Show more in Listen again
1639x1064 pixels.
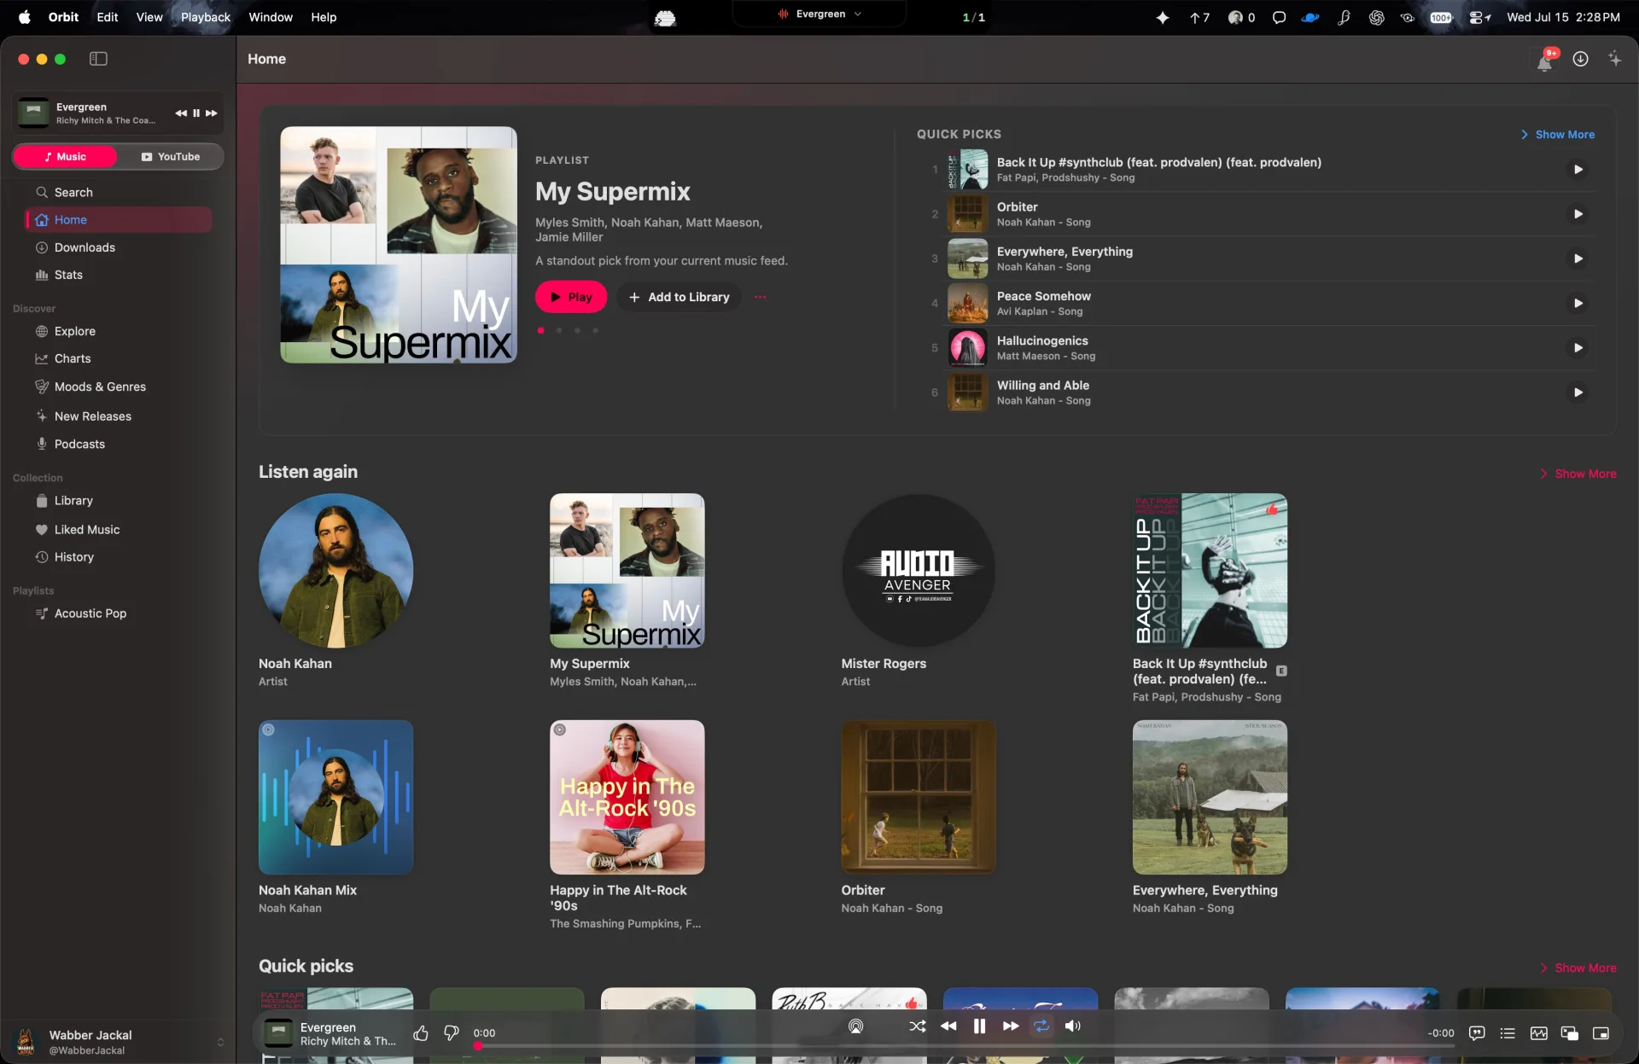pyautogui.click(x=1578, y=474)
